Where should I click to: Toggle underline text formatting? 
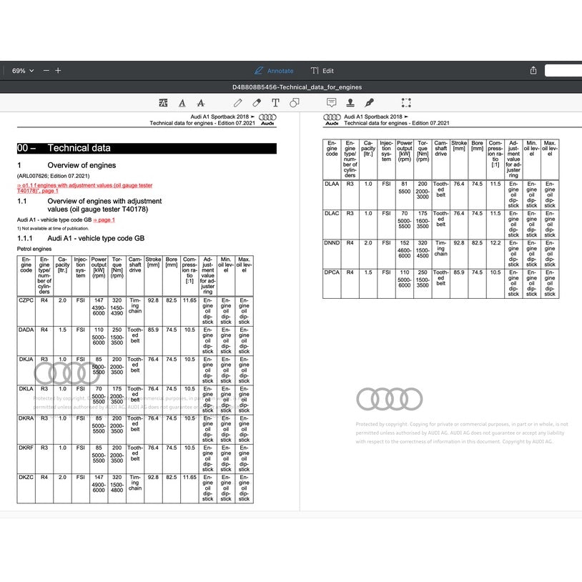[182, 102]
